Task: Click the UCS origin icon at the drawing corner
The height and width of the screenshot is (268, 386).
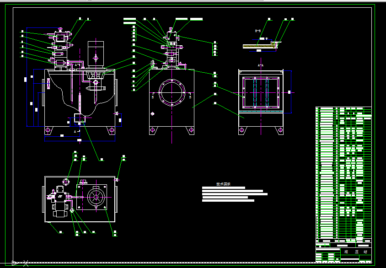Action: tap(14, 263)
